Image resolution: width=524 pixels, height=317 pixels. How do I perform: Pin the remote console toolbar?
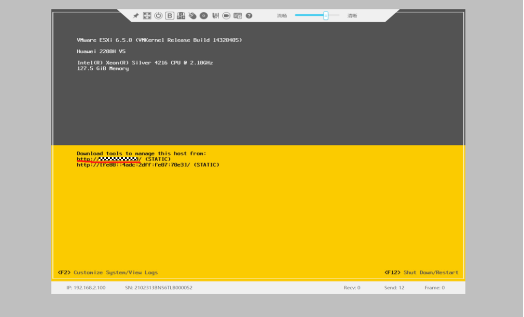pos(136,16)
